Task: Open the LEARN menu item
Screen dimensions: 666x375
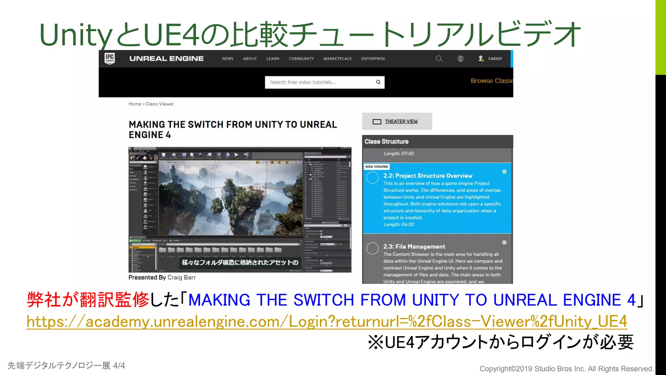Action: [273, 59]
